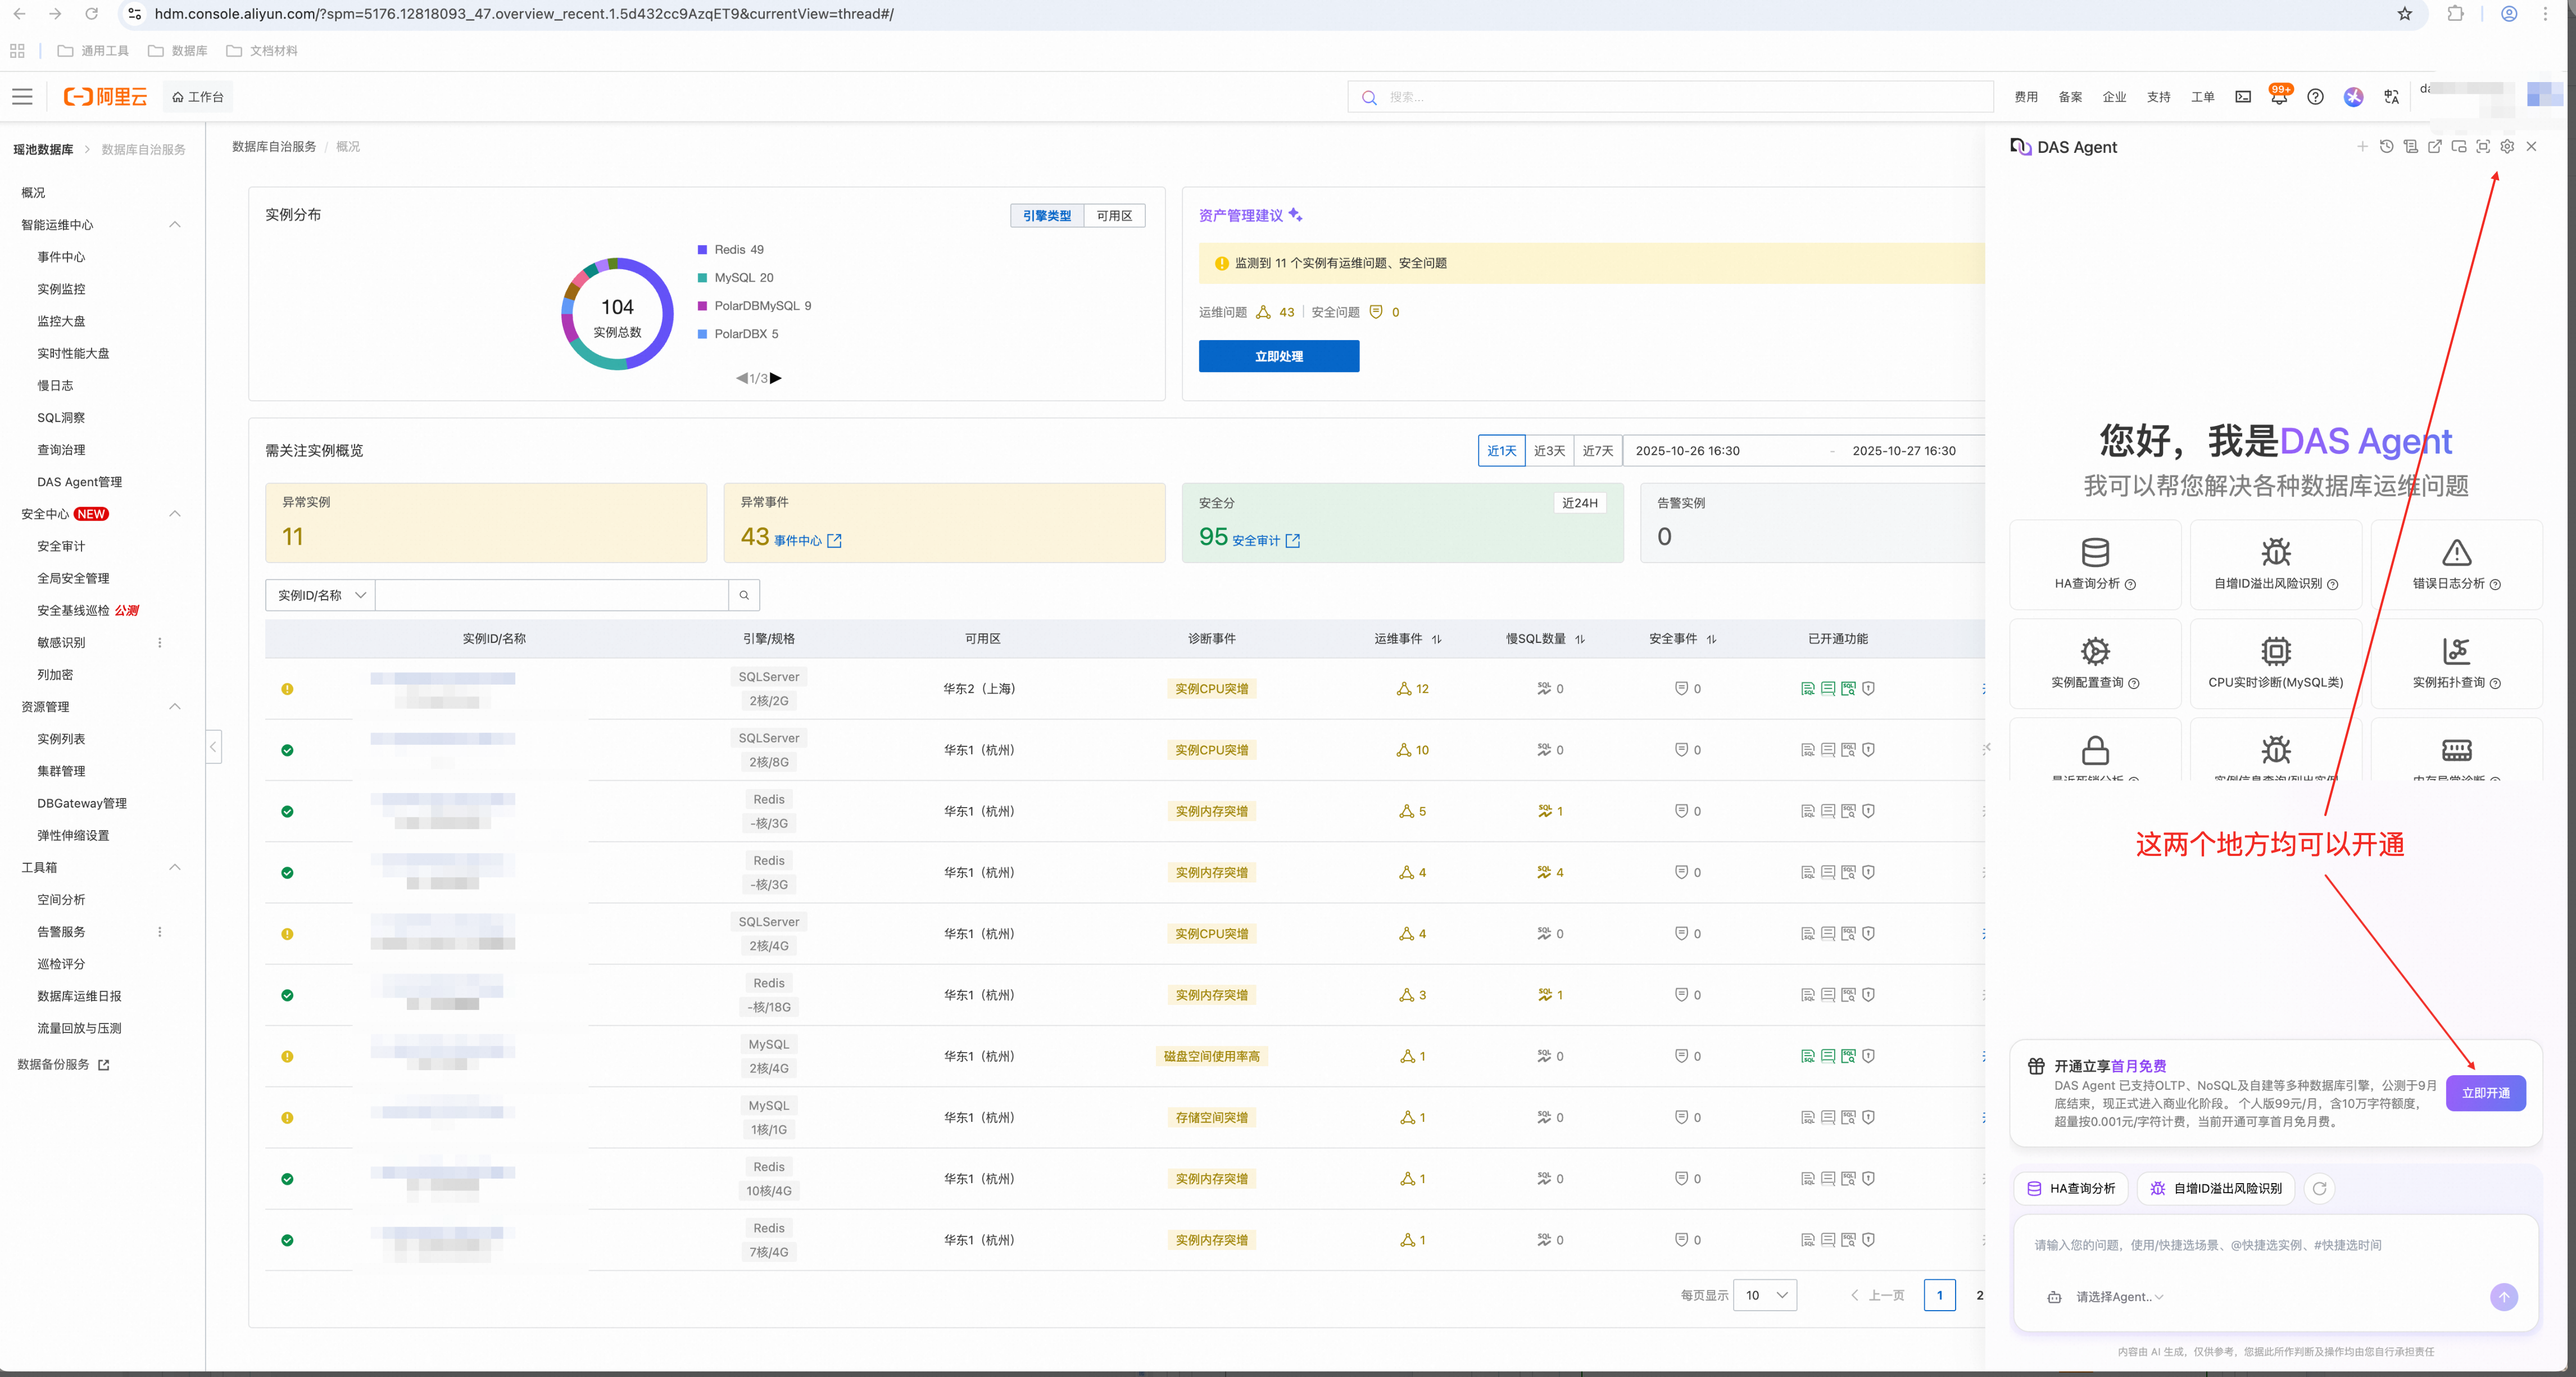Screen dimensions: 2576x1377
Task: Select the 近3天 time range
Action: point(1549,451)
